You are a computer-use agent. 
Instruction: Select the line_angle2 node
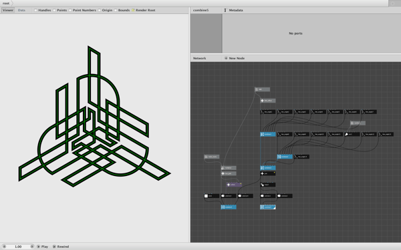(x=285, y=112)
